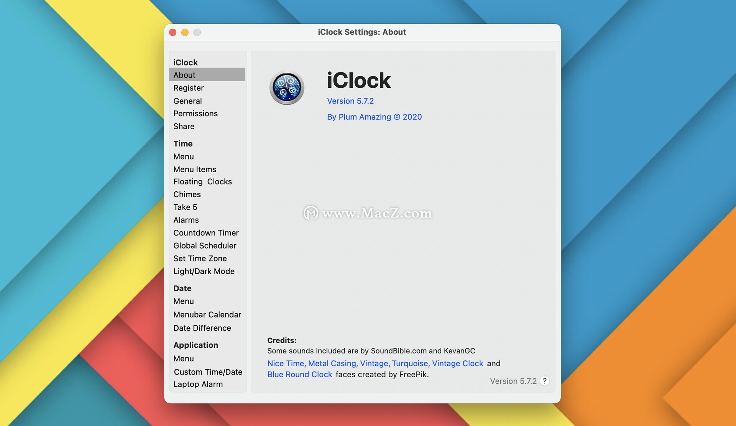Open Floating Clocks settings
The width and height of the screenshot is (736, 426).
[202, 182]
